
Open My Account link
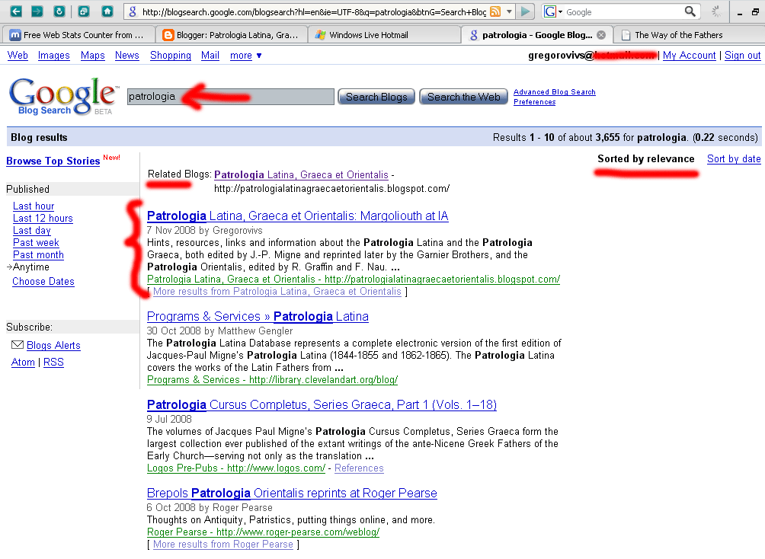tap(689, 56)
